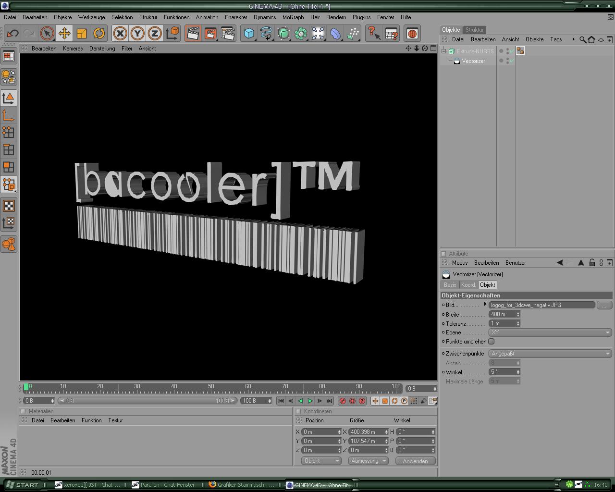This screenshot has height=492, width=615.
Task: Click the Undo arrow icon
Action: (12, 33)
